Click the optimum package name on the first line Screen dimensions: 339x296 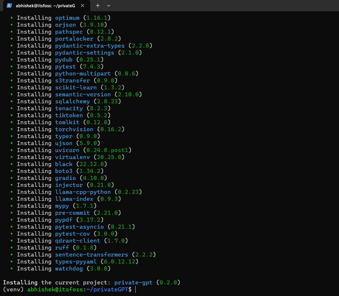pos(67,18)
